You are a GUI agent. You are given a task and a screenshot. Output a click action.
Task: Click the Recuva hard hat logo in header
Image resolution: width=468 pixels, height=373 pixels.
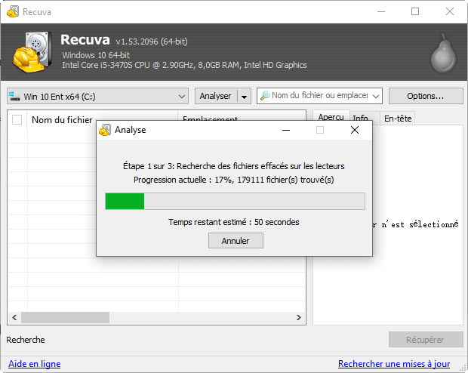[32, 52]
